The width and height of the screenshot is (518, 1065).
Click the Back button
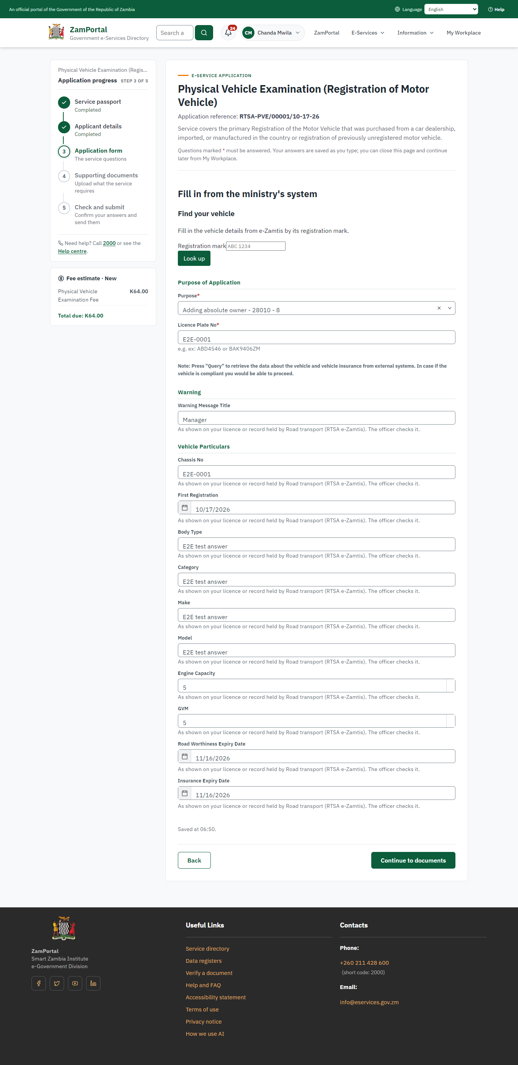194,860
